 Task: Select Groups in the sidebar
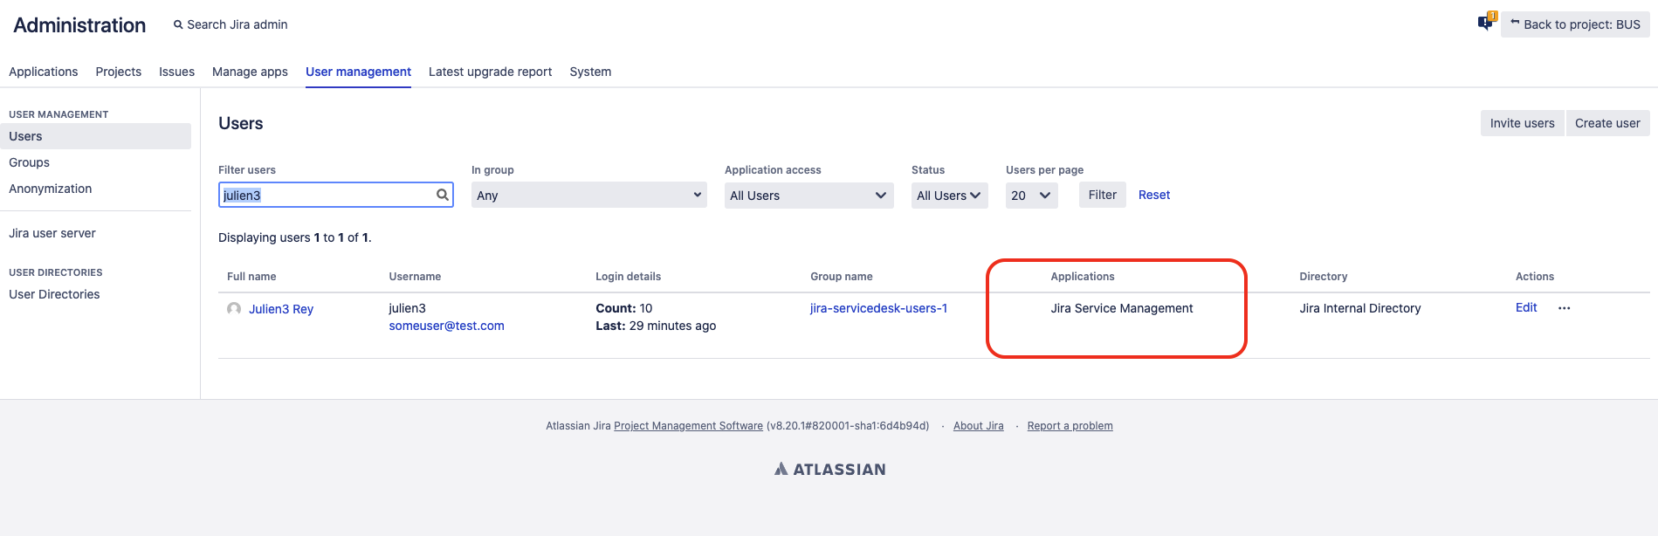[x=95, y=162]
